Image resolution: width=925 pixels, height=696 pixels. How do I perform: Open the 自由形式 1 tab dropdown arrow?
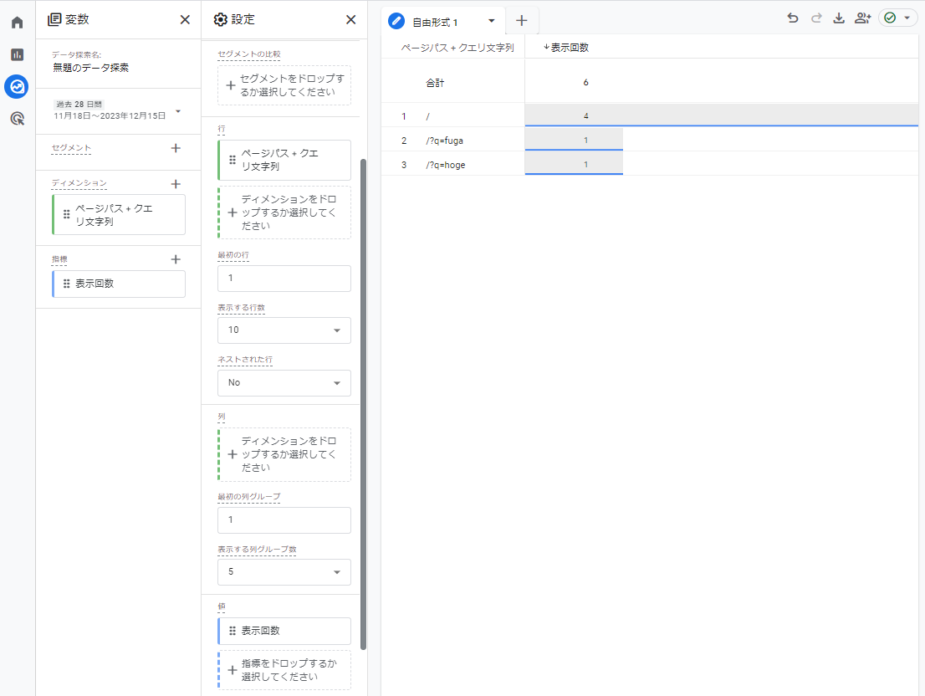492,21
